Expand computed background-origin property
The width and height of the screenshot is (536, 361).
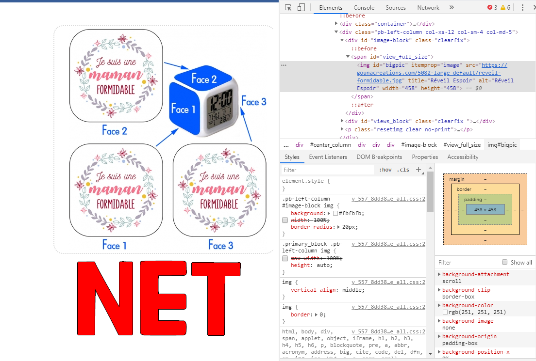(x=439, y=336)
